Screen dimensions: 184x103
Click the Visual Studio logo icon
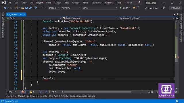tap(4, 3)
